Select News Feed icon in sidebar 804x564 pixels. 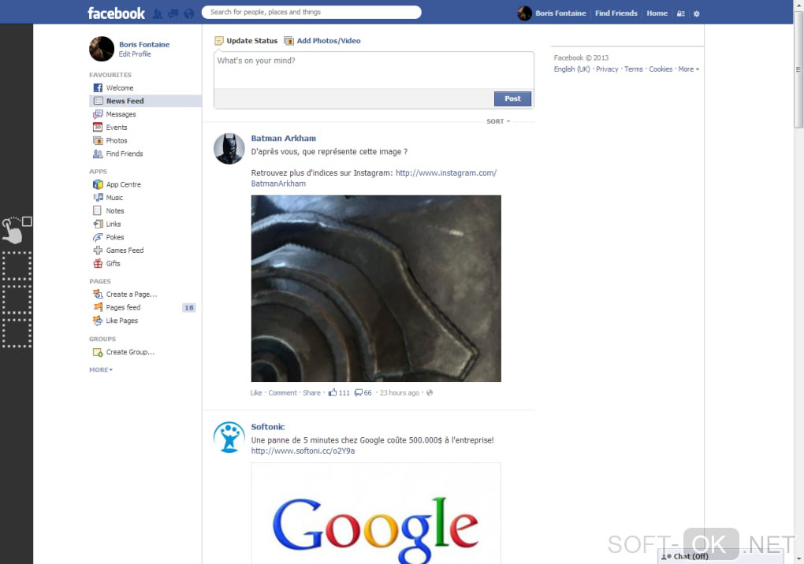pos(98,101)
